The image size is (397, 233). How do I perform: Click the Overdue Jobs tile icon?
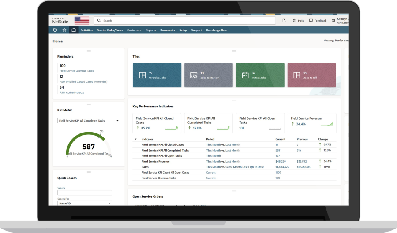click(142, 75)
